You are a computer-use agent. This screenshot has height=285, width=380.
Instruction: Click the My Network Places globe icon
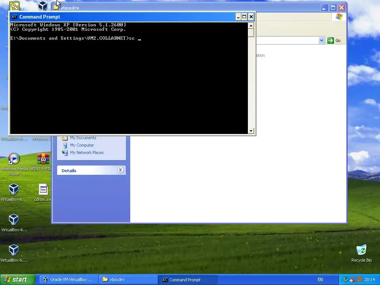[x=65, y=153]
